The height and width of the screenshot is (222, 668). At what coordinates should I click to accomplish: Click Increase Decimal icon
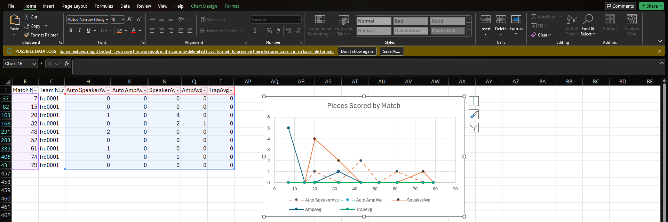click(288, 31)
